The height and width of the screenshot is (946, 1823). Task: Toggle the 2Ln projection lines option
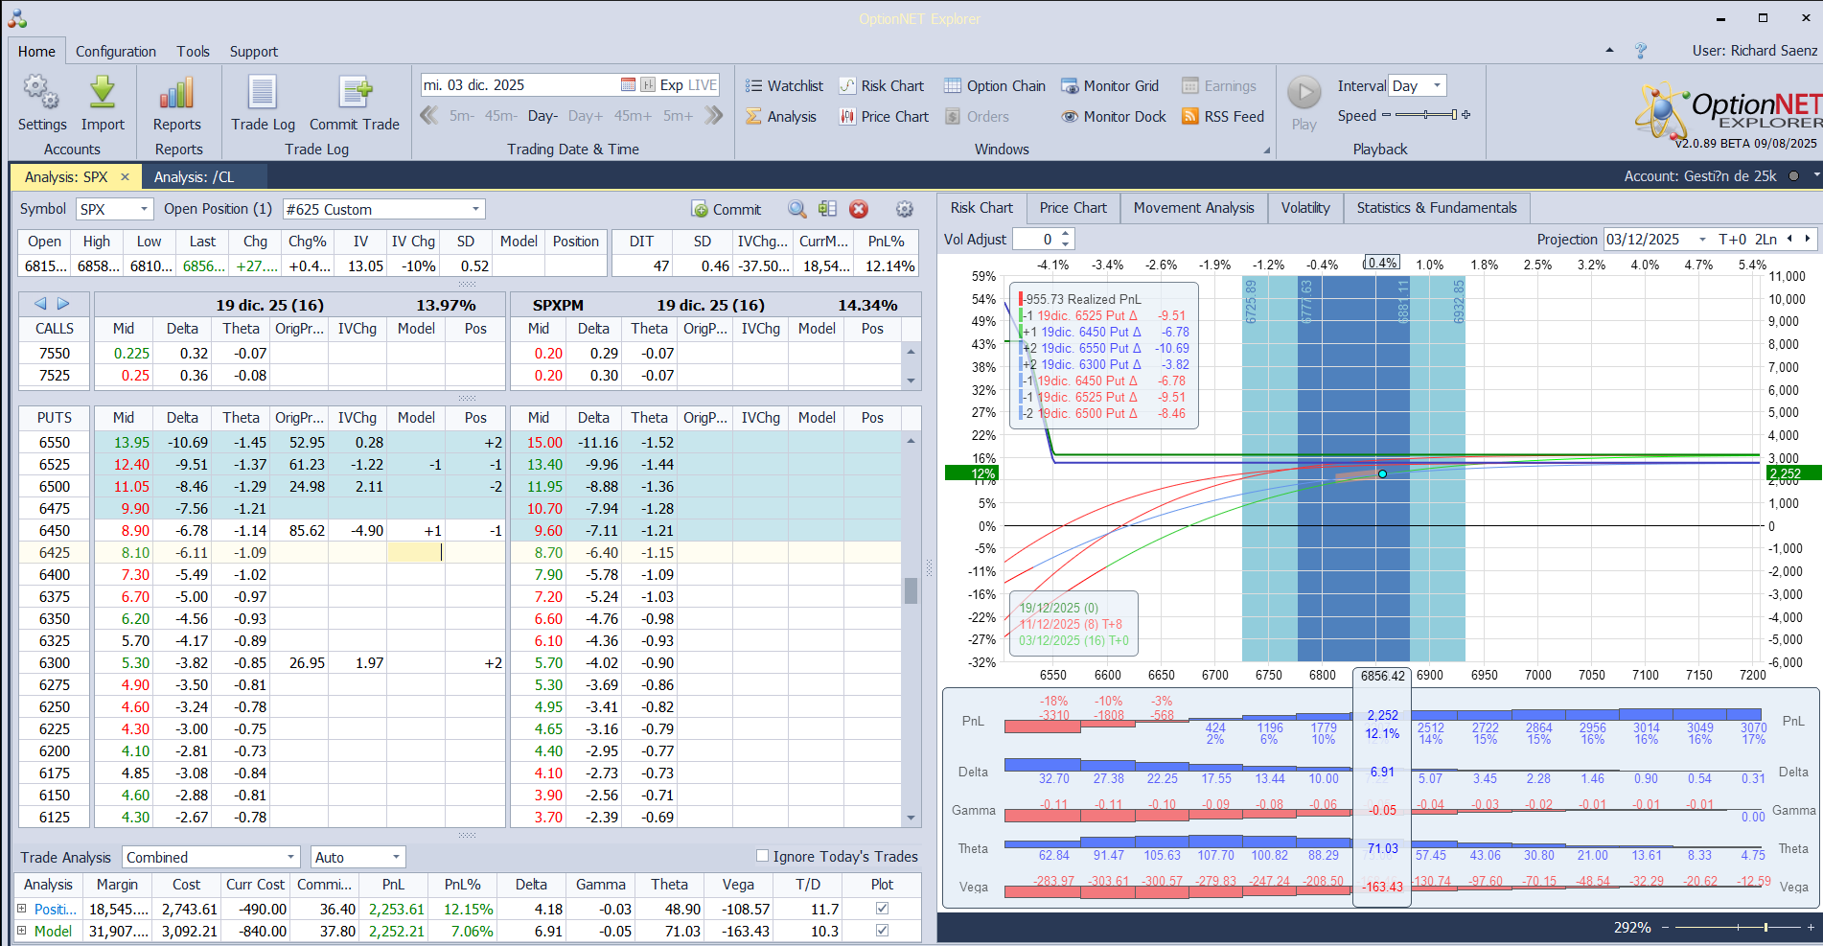(1765, 240)
